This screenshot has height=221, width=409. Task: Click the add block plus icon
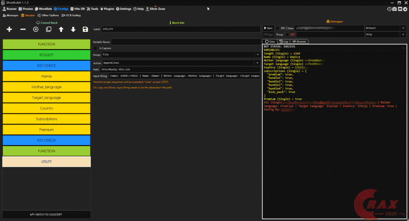tap(10, 29)
